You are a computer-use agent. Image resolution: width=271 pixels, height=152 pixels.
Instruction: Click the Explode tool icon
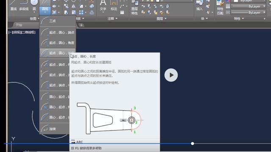tap(92, 6)
